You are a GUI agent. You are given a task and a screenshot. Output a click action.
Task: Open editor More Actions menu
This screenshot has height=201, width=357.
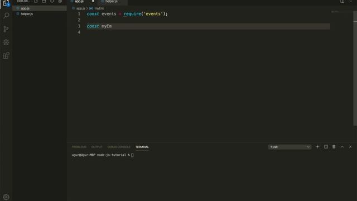350,1
